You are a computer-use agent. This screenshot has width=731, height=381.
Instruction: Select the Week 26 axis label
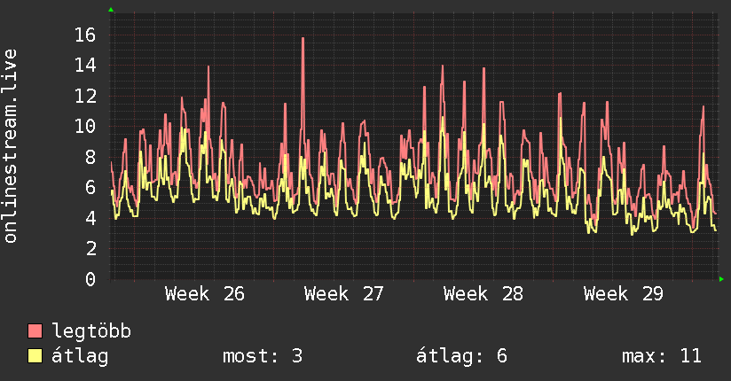(205, 294)
